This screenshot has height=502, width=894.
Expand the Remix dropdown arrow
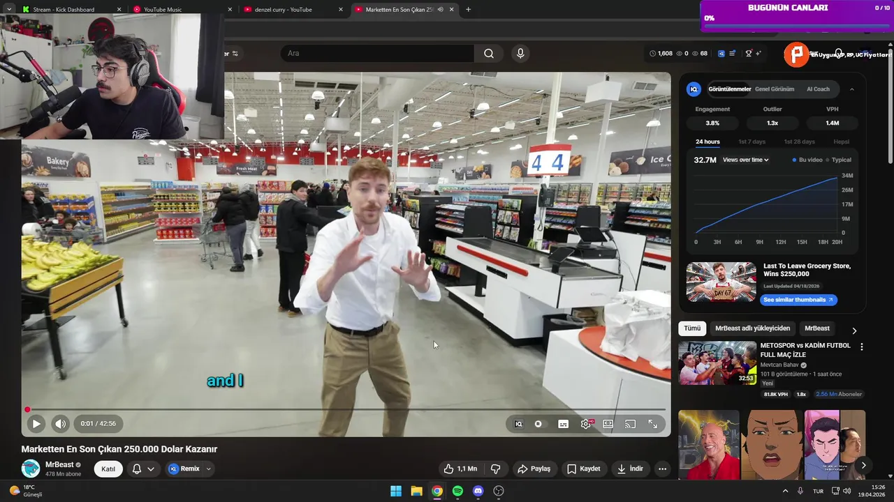coord(208,469)
